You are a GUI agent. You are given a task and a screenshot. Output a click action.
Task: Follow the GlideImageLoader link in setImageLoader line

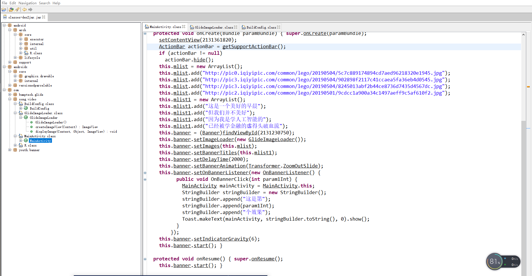(x=271, y=140)
